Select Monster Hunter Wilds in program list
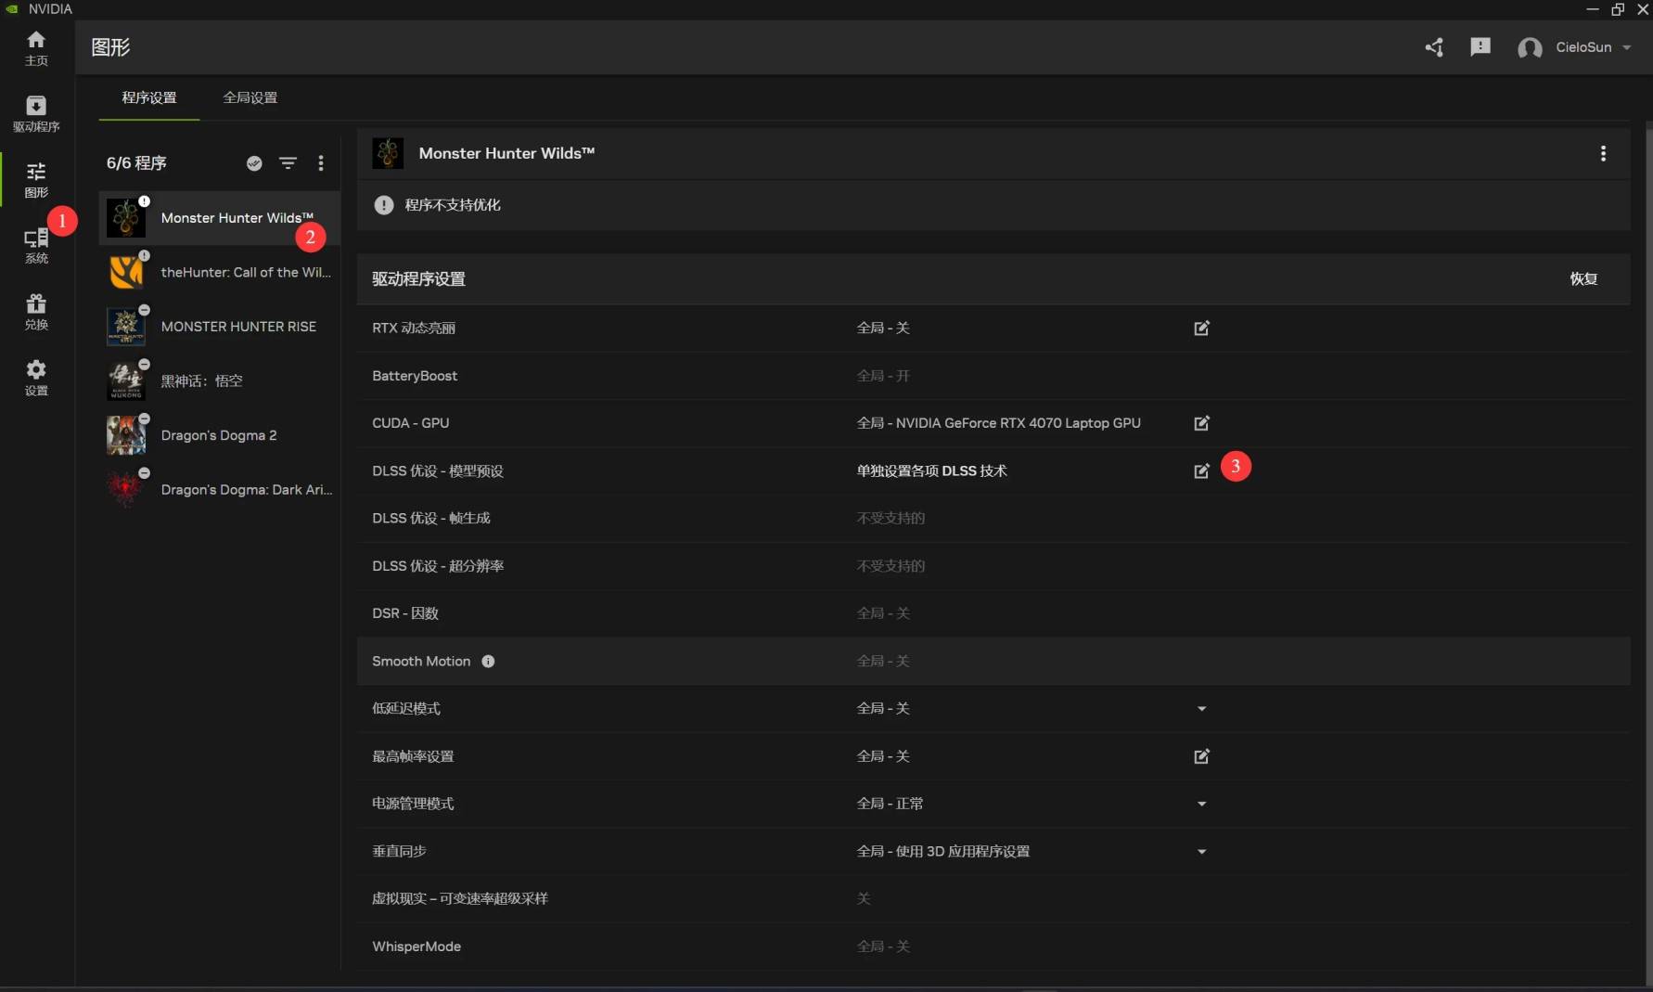The height and width of the screenshot is (992, 1653). click(220, 218)
